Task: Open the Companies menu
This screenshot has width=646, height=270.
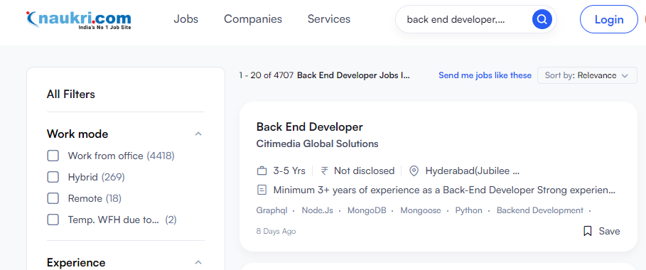Action: (x=253, y=19)
